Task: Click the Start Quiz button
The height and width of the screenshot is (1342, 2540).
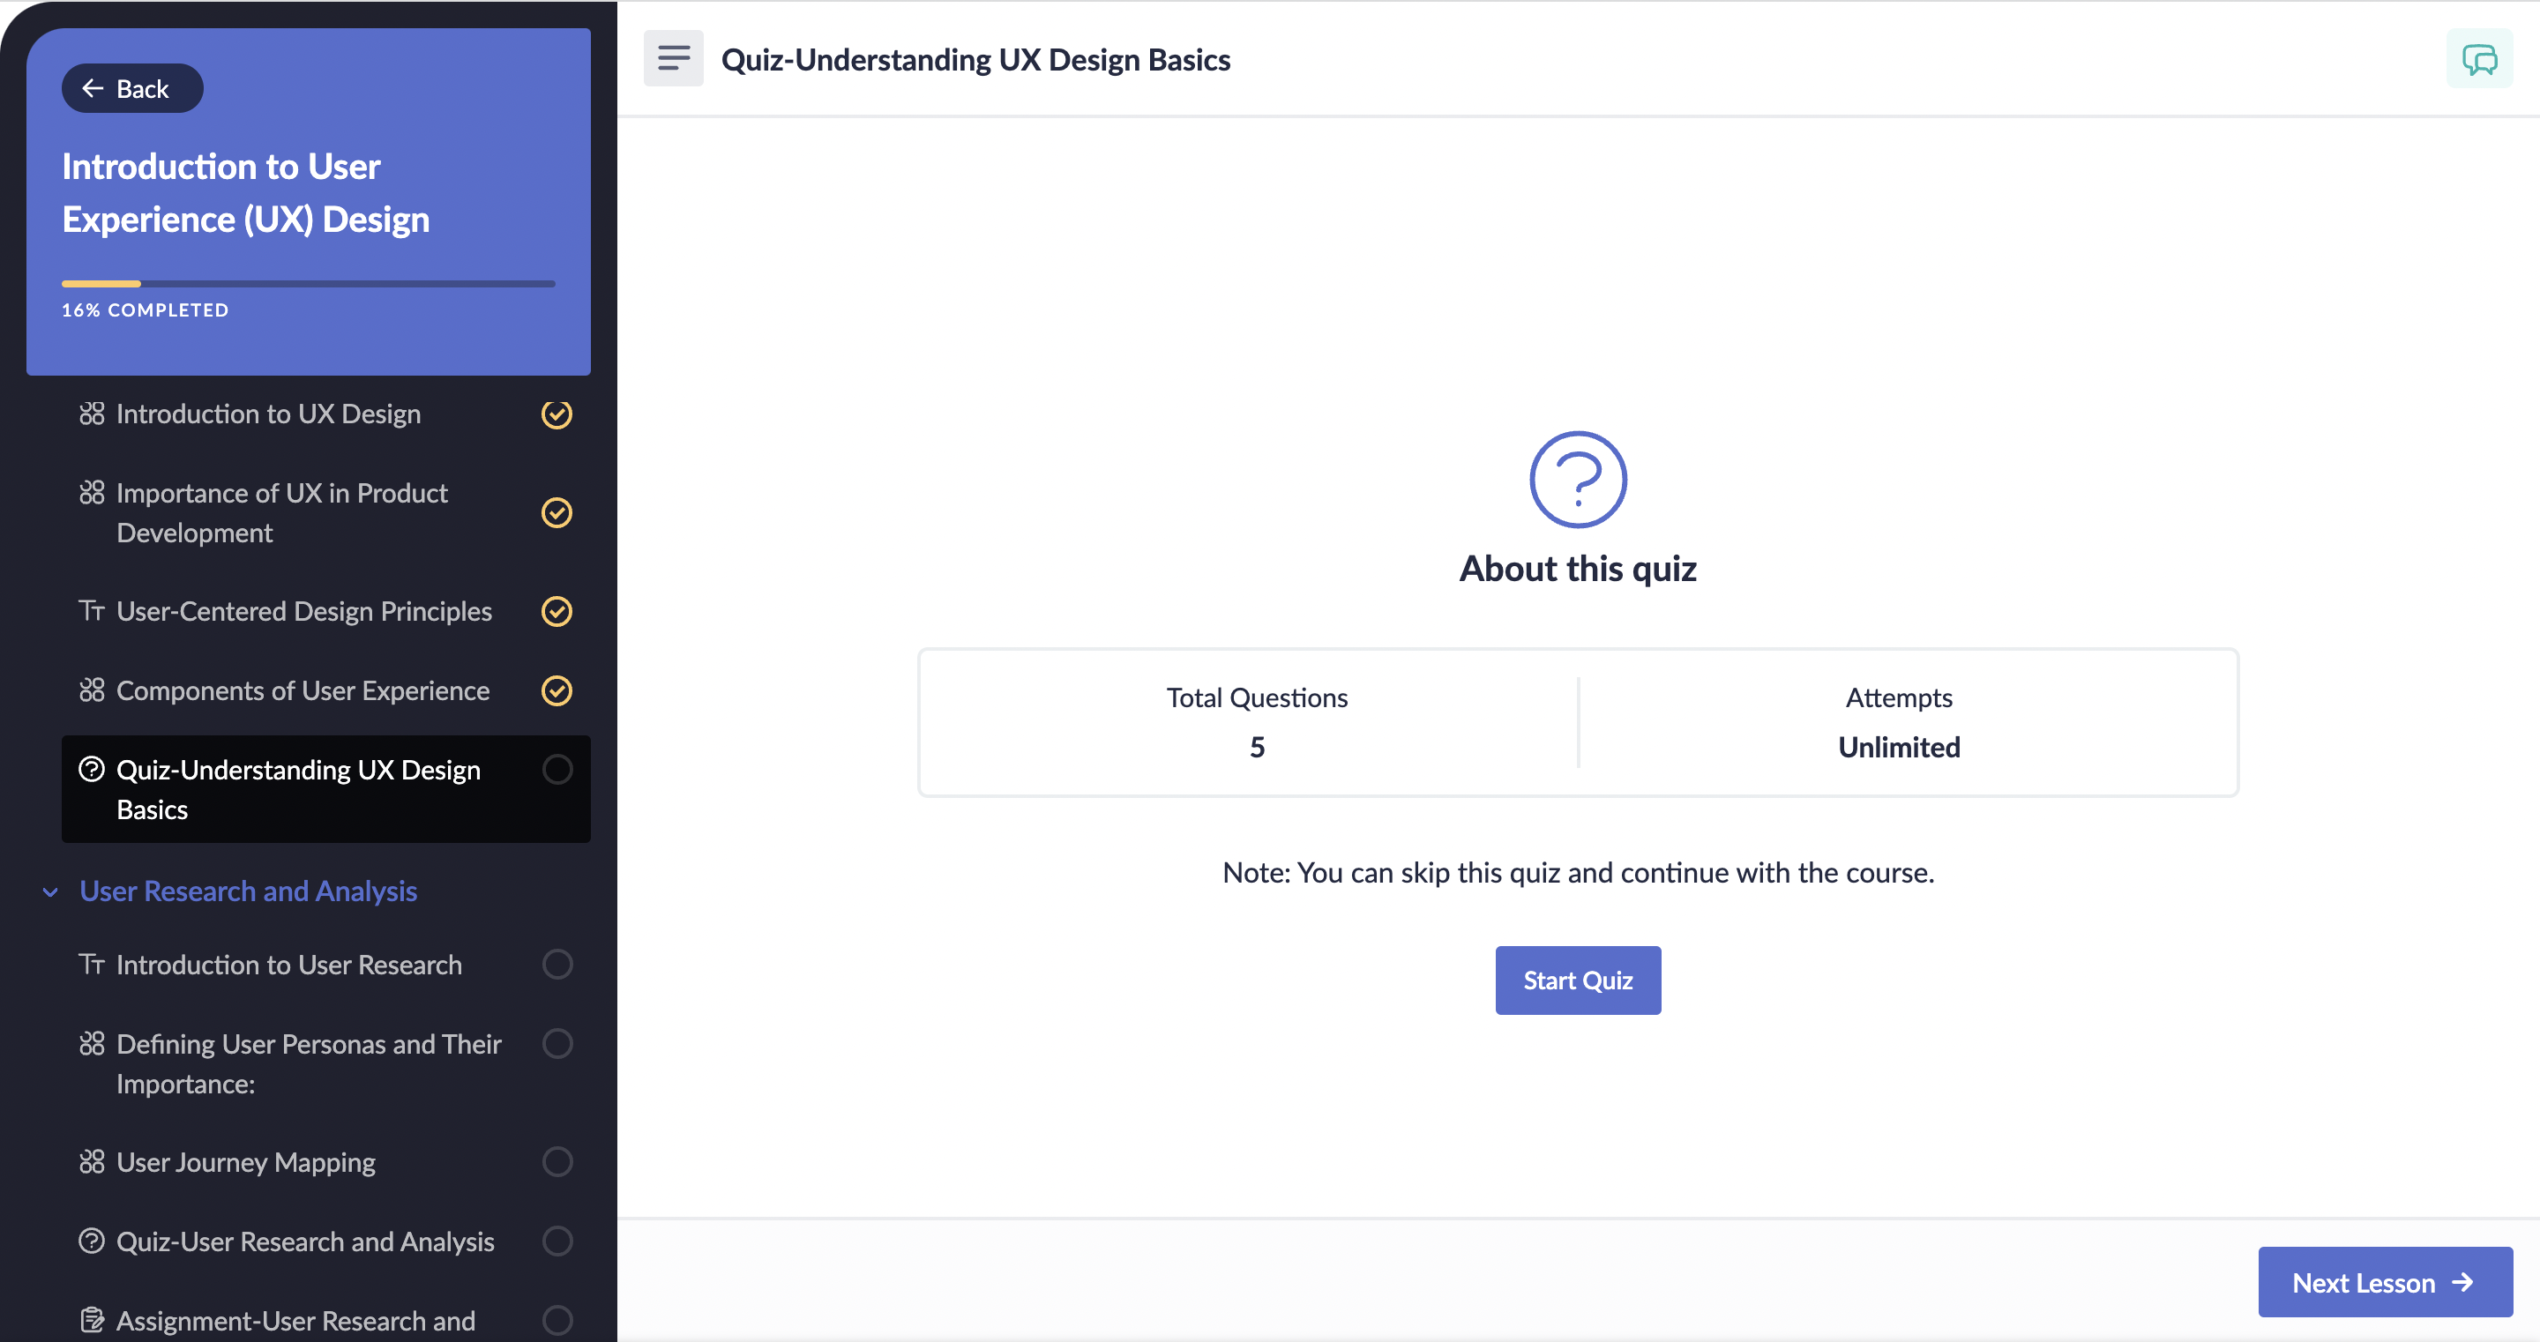Action: click(1578, 980)
